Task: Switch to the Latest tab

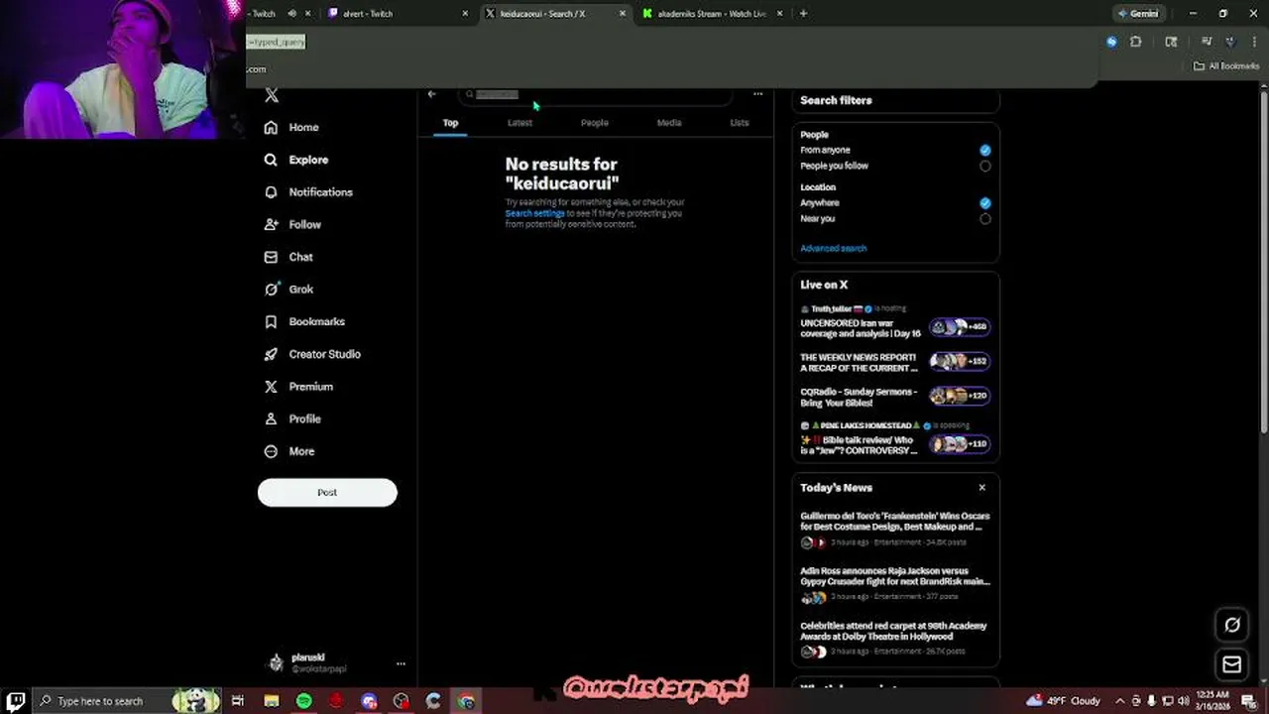Action: (519, 123)
